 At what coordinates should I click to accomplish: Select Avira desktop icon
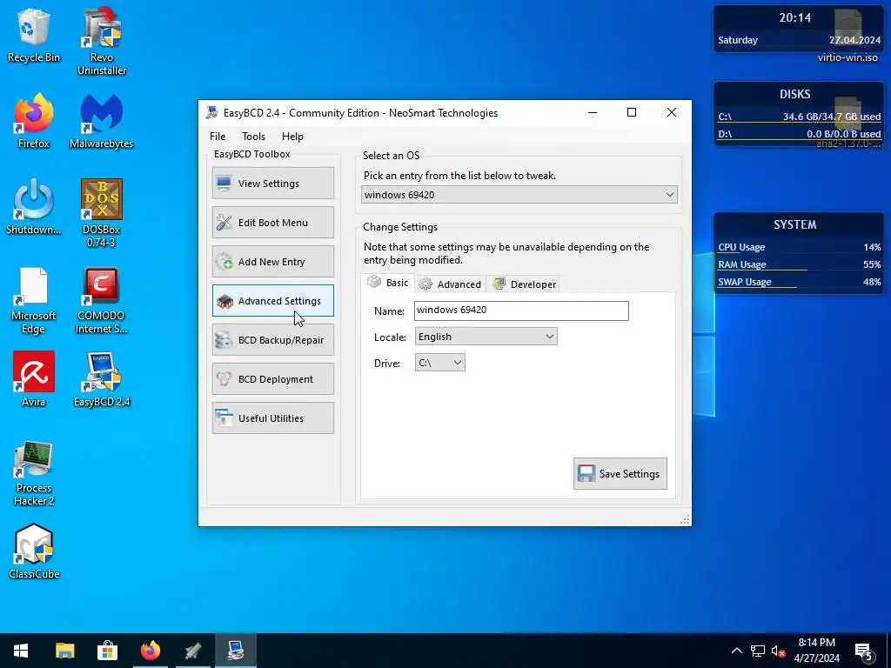(34, 379)
